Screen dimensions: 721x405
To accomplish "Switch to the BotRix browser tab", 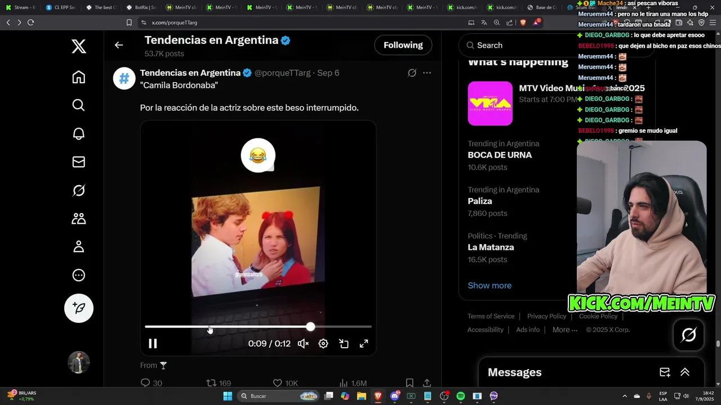I will (141, 7).
